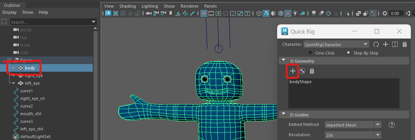415x140 pixels.
Task: Delete geometry using the Geometry trash icon
Action: (x=312, y=71)
